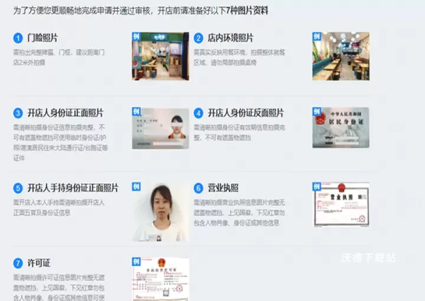
Task: Click the intro line mentioning 7种图片资料
Action: (140, 11)
